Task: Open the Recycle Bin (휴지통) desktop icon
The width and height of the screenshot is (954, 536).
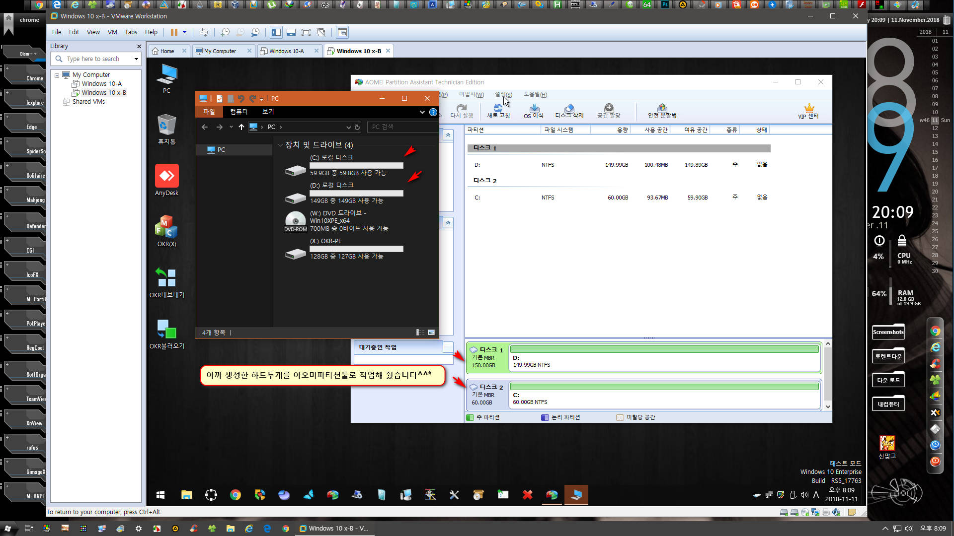Action: click(167, 129)
